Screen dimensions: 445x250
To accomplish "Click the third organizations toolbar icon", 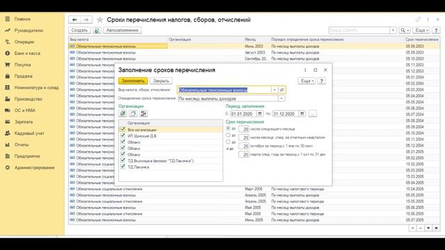I will (x=144, y=114).
